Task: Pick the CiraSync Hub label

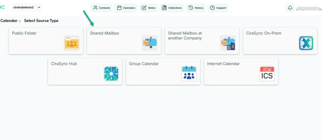Action: (x=64, y=64)
